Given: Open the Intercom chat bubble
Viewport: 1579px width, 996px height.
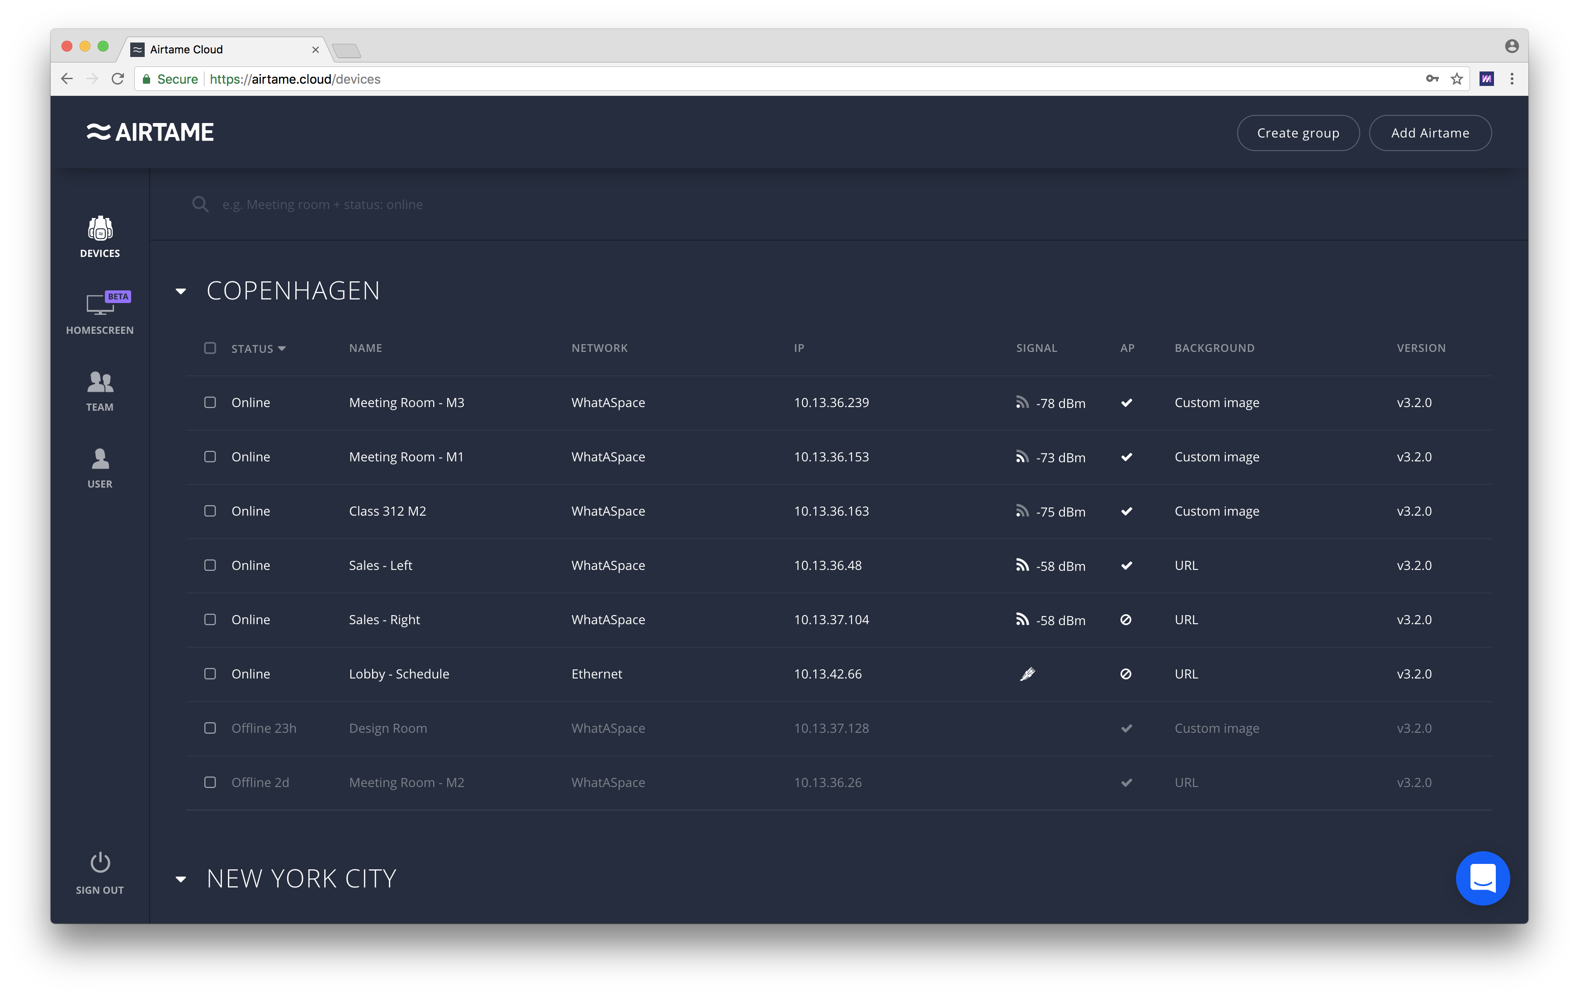Looking at the screenshot, I should [x=1482, y=878].
